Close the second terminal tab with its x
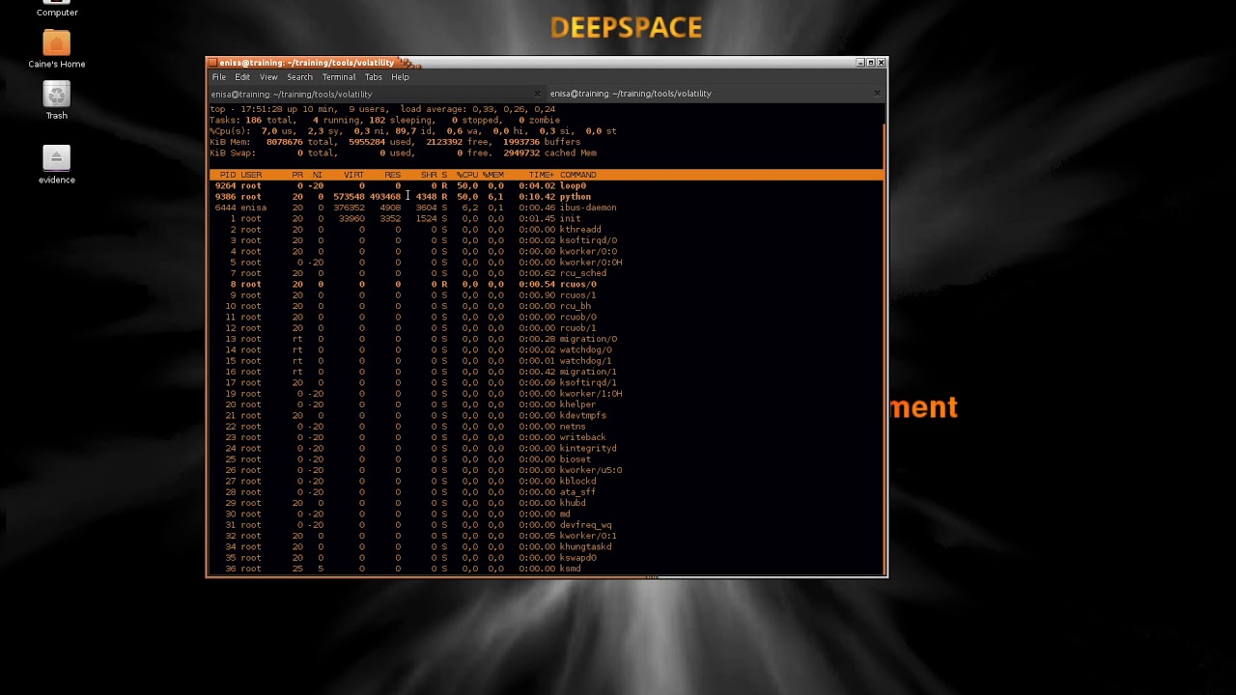 (x=877, y=94)
